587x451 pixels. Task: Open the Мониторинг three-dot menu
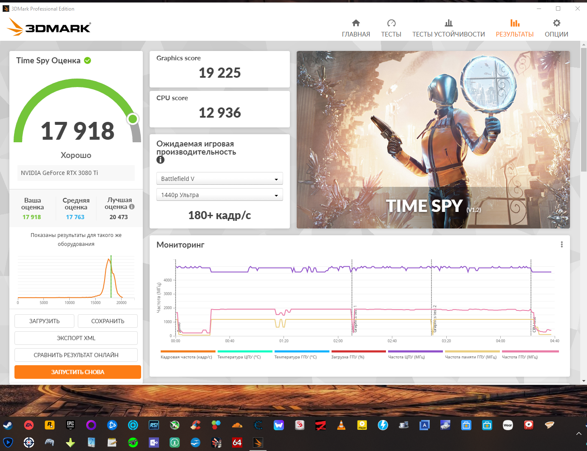pos(561,245)
